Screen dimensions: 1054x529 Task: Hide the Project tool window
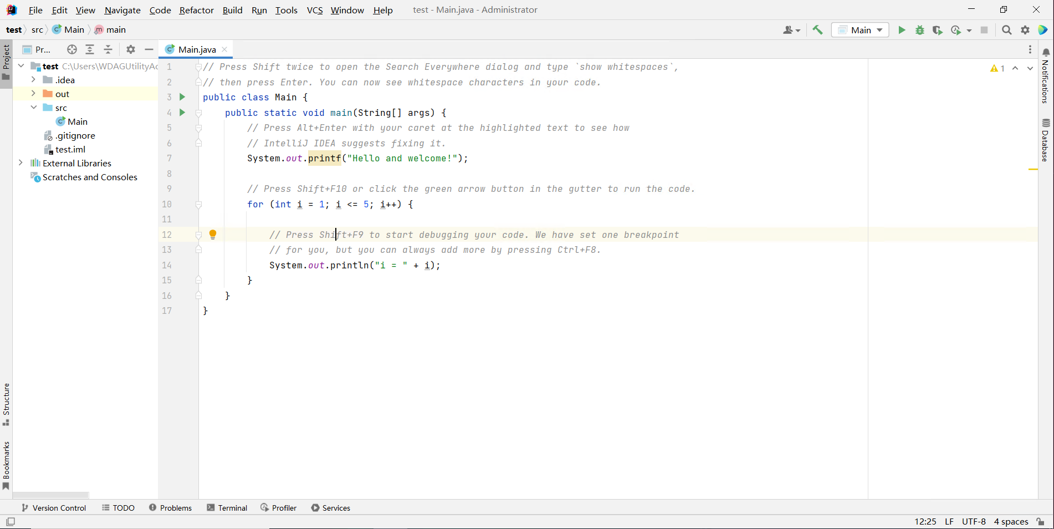149,49
